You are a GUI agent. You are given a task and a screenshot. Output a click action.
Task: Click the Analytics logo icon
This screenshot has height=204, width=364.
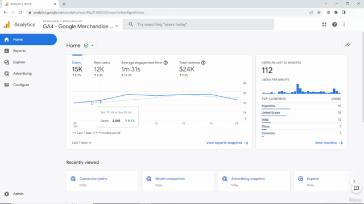tap(7, 24)
